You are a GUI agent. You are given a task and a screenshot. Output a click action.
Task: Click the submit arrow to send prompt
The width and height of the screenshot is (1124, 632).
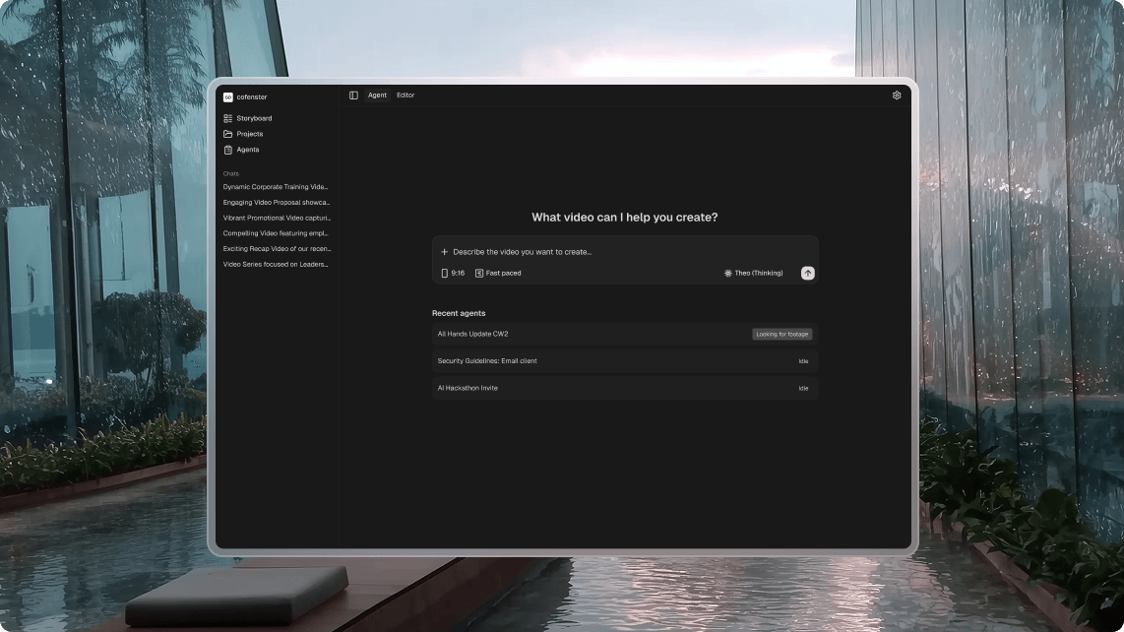807,273
